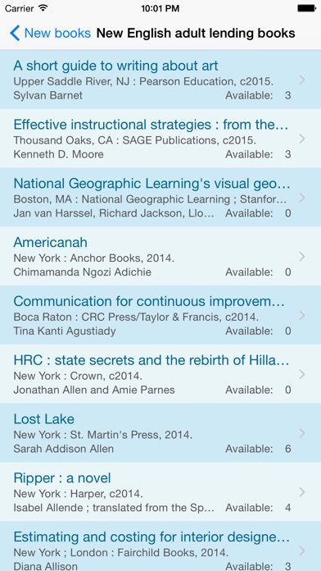The height and width of the screenshot is (571, 321).
Task: Open Ripper : a novel title
Action: [x=62, y=478]
